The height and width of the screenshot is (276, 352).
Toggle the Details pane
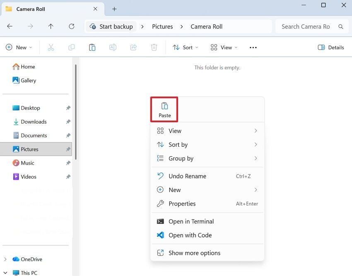[x=331, y=48]
